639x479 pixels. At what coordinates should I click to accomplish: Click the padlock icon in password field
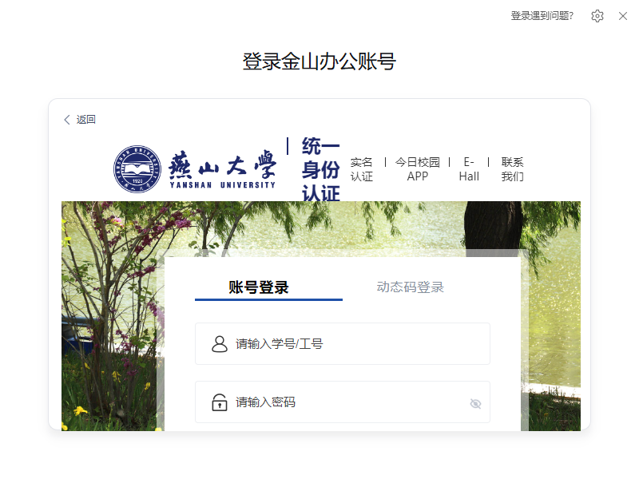219,402
